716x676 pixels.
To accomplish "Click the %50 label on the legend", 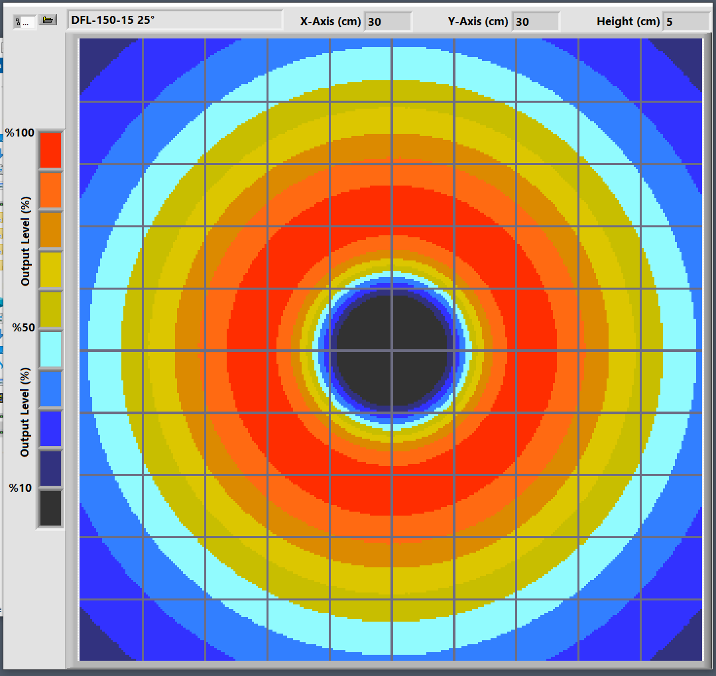I will coord(23,328).
